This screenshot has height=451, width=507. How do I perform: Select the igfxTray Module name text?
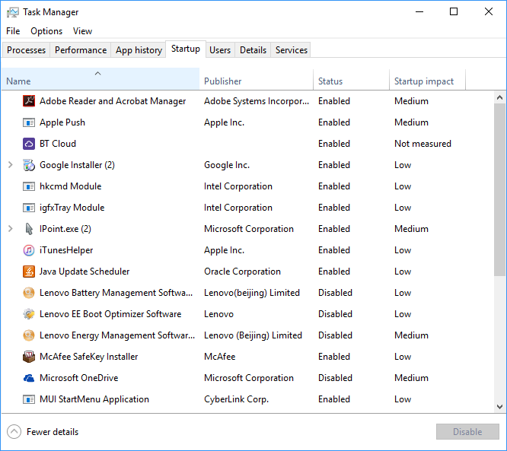(x=72, y=208)
